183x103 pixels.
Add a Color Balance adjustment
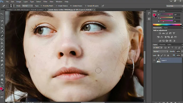162,37
